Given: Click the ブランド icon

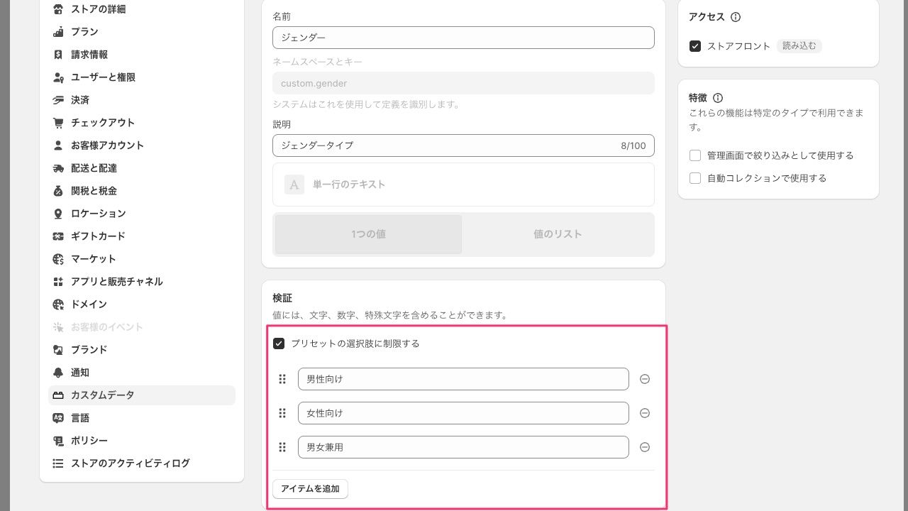Looking at the screenshot, I should [x=58, y=350].
